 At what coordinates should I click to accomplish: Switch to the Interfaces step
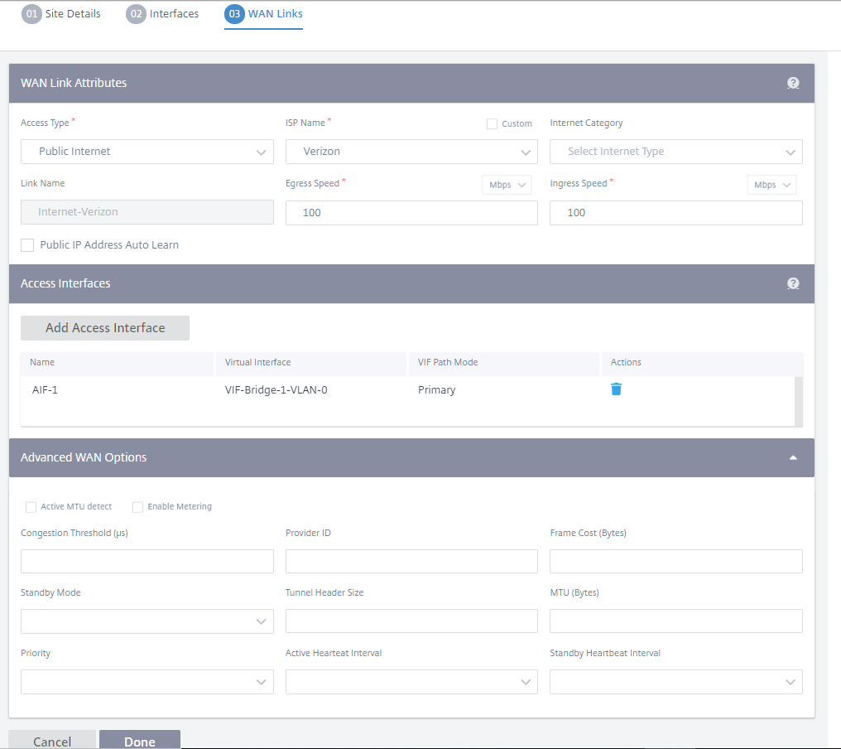tap(162, 14)
